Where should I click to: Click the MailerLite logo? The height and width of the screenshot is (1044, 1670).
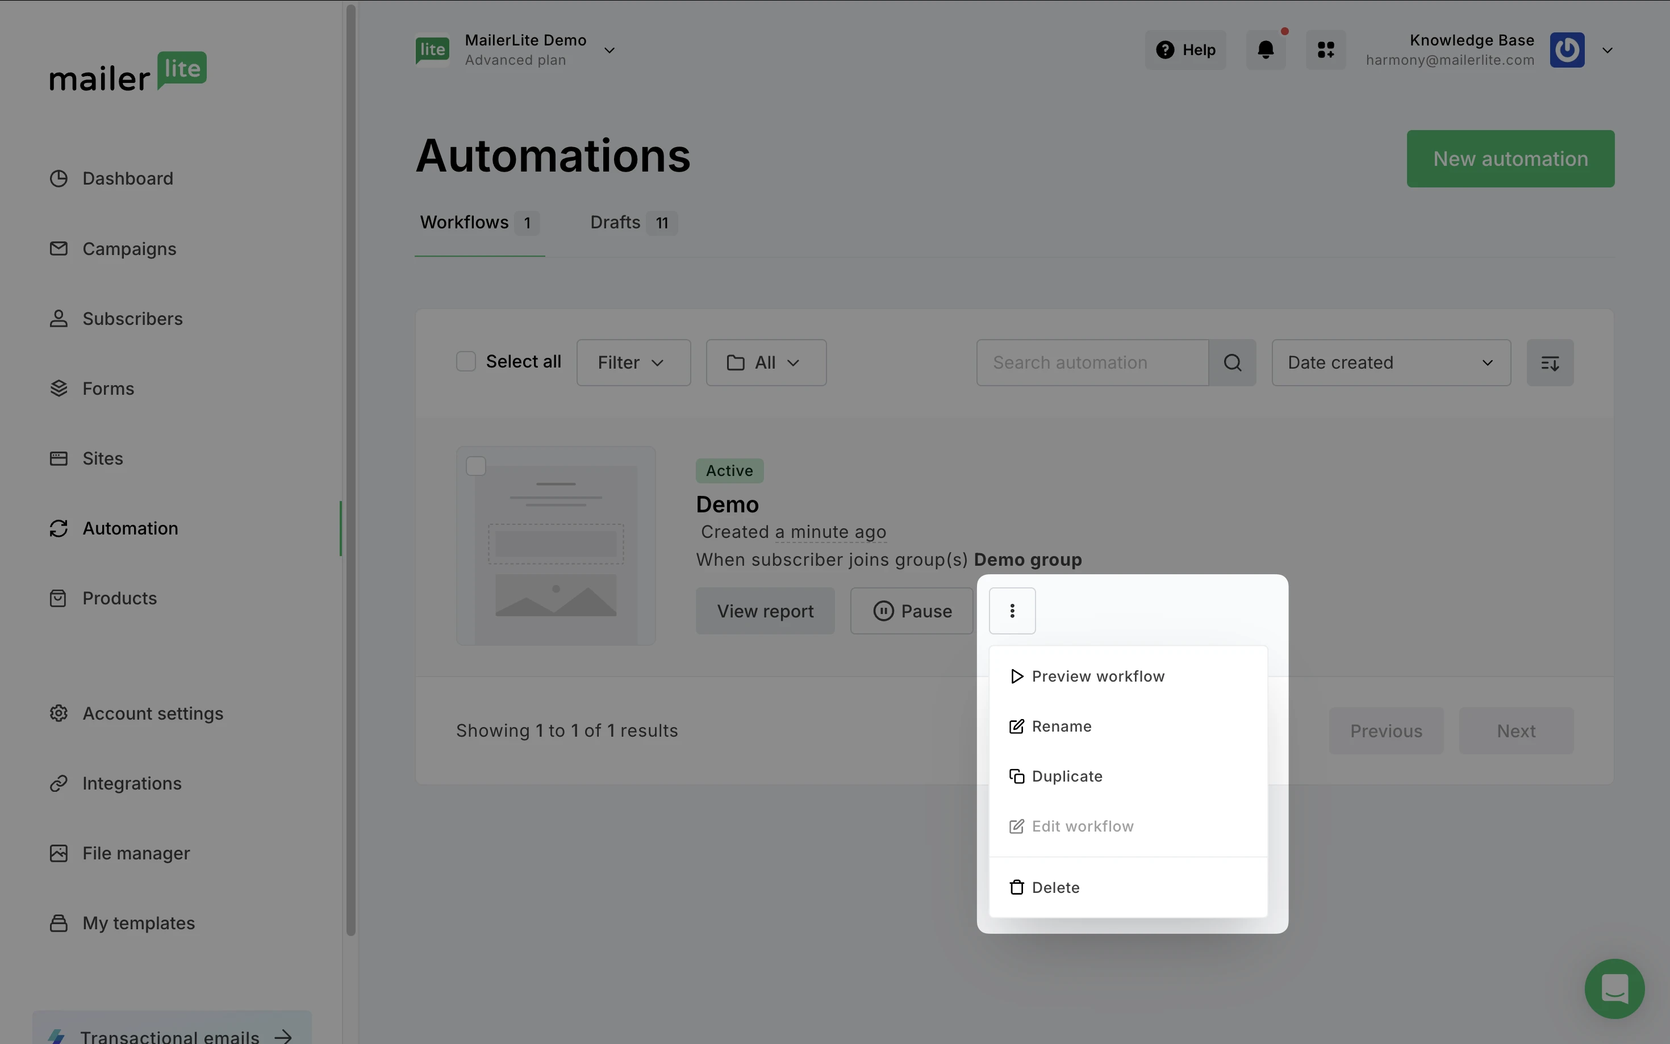(x=128, y=71)
